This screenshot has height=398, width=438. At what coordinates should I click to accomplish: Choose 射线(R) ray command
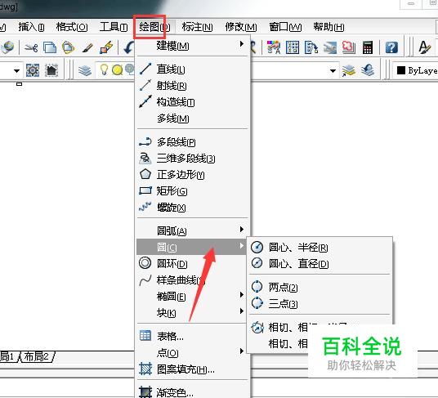point(193,86)
